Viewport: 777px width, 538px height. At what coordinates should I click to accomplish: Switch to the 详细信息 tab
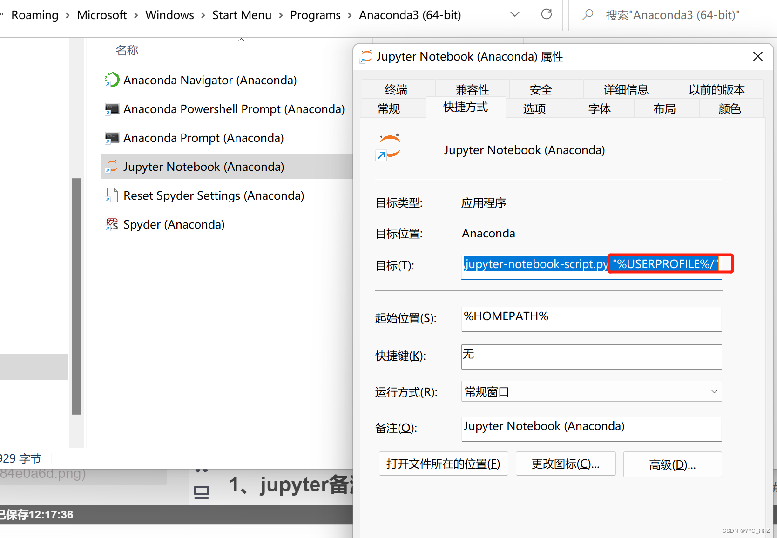click(x=626, y=89)
